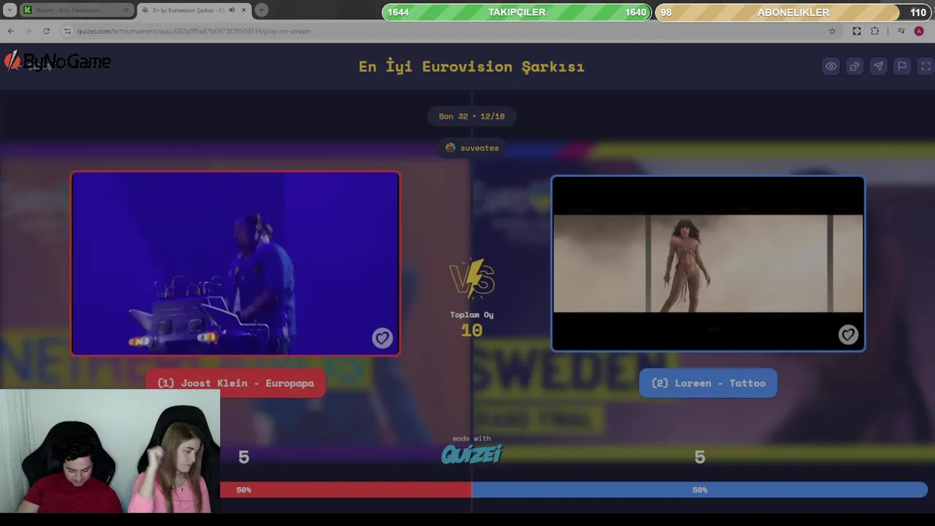Image resolution: width=935 pixels, height=526 pixels.
Task: Click the Son 32 round indicator
Action: [472, 116]
